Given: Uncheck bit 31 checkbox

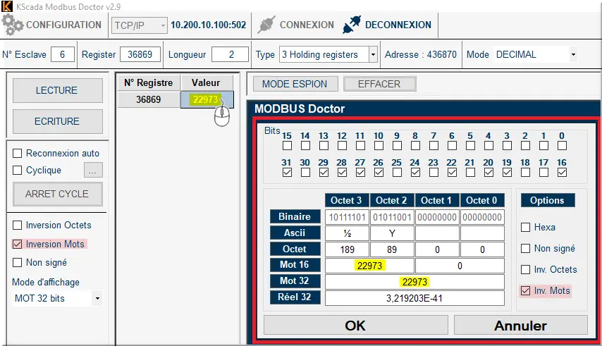Looking at the screenshot, I should pyautogui.click(x=287, y=173).
